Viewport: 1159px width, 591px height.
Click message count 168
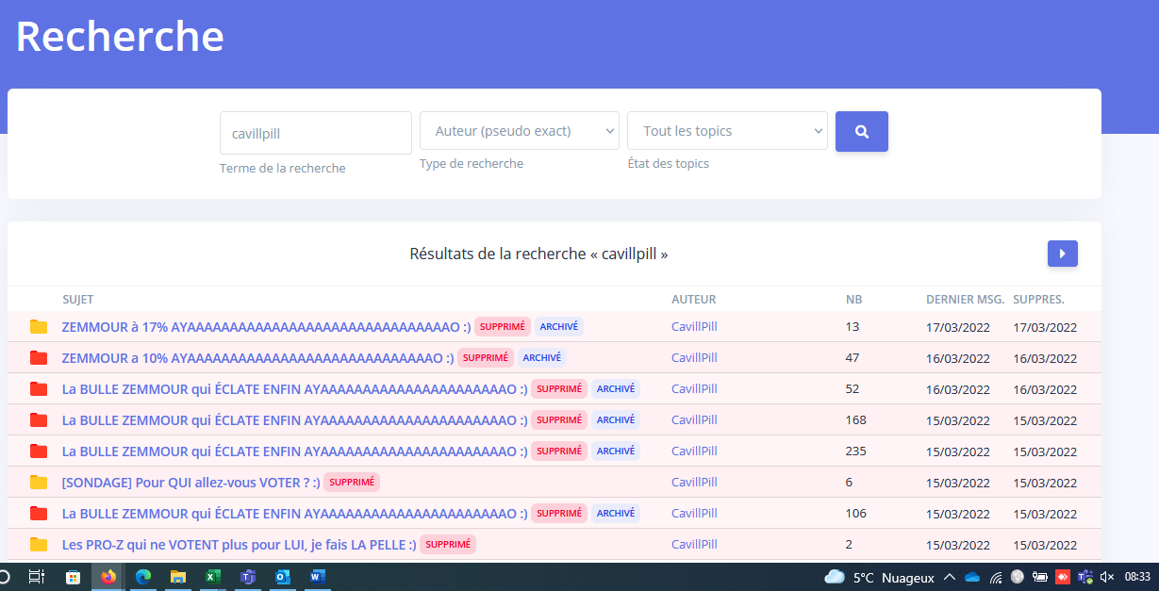[856, 420]
